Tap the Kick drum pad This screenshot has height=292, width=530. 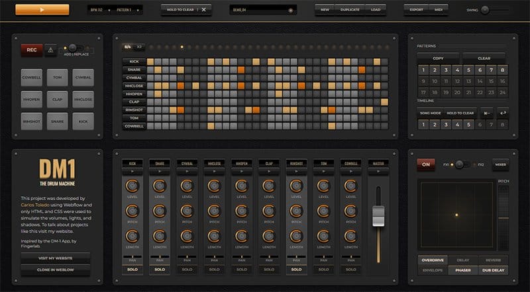83,122
